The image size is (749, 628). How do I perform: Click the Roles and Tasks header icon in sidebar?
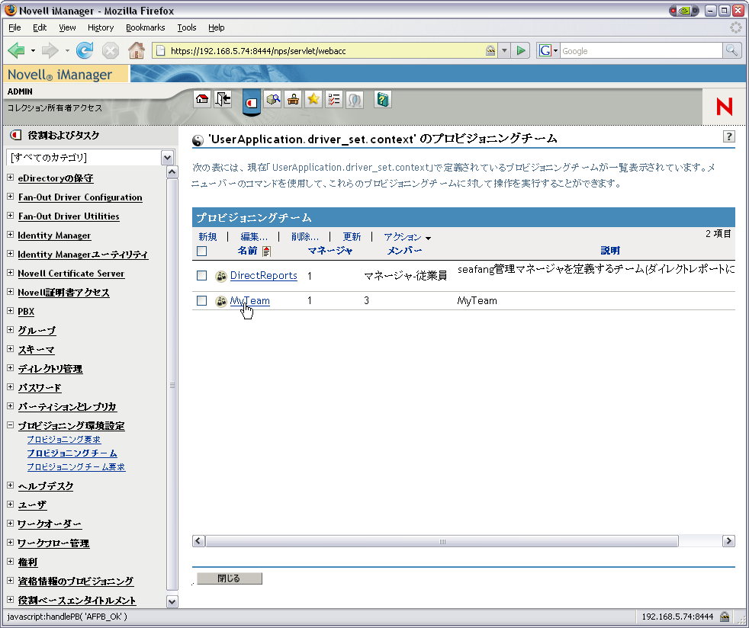[x=16, y=135]
